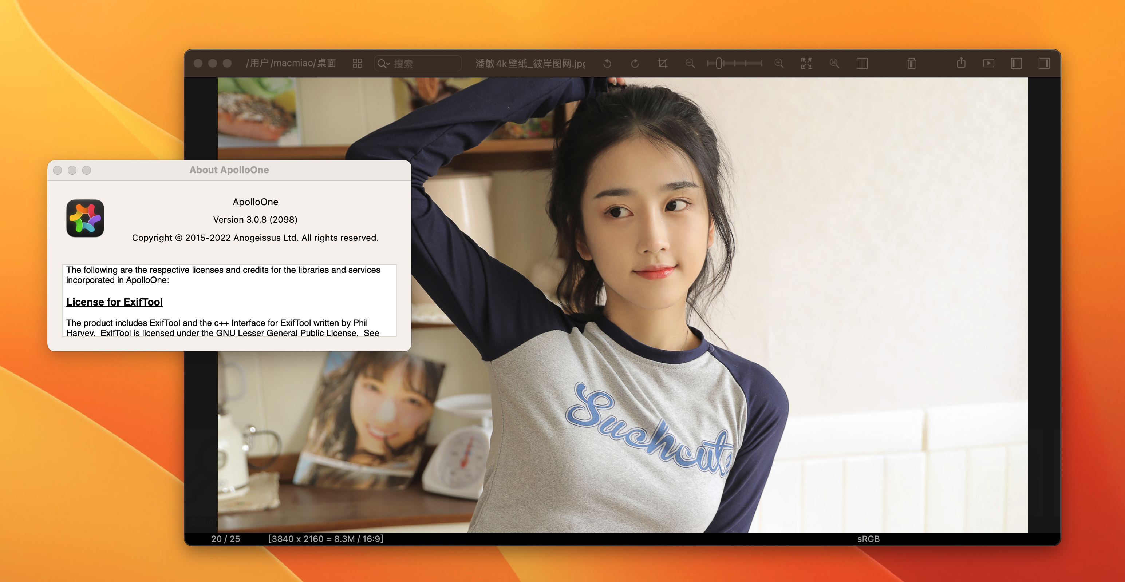Rotate image clockwise
The image size is (1125, 582).
(635, 64)
